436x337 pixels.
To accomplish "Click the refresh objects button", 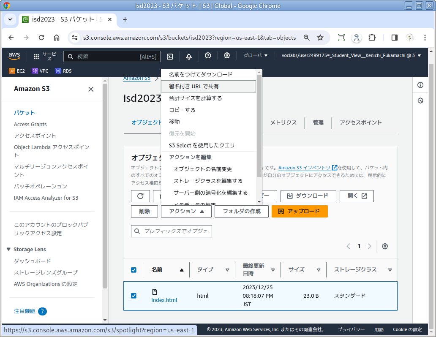I will click(x=140, y=196).
